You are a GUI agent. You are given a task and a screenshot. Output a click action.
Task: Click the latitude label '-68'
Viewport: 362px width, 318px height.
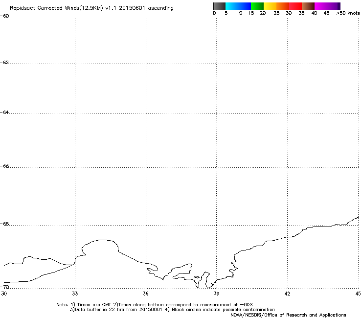coord(4,224)
